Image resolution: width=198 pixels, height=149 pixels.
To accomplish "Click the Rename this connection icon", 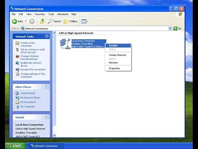I will point(17,70).
